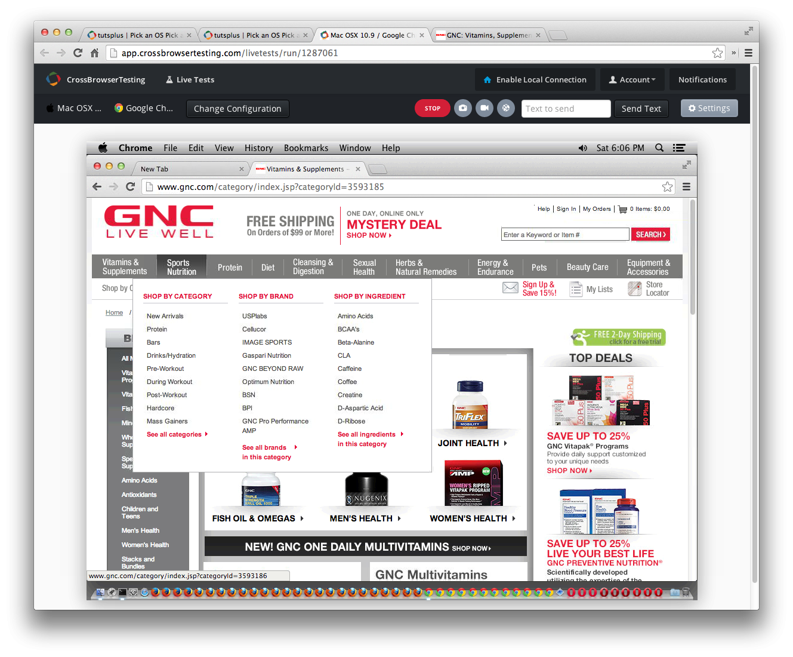
Task: Reload the outer browser page
Action: point(78,53)
